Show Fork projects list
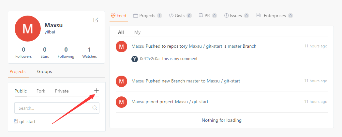 pyautogui.click(x=41, y=91)
